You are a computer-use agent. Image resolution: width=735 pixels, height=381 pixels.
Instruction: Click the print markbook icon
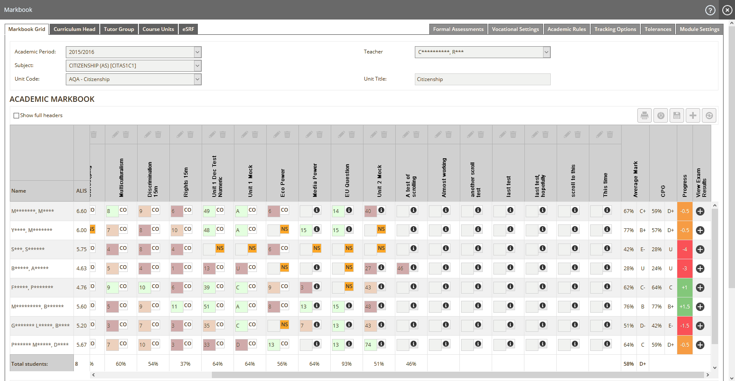[x=644, y=115]
